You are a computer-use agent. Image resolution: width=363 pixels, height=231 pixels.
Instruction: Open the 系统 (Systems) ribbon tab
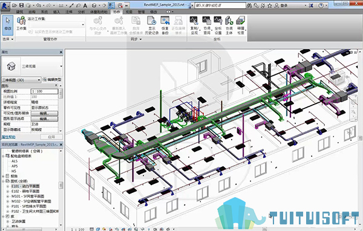click(44, 12)
